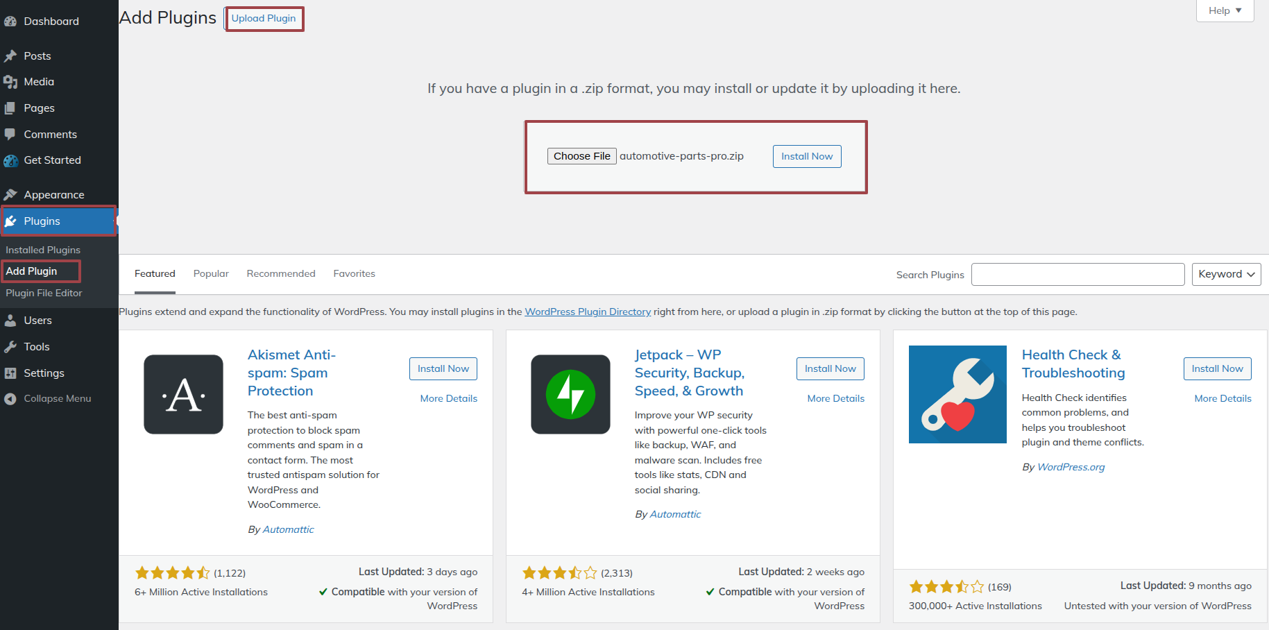Open More Details for Akismet

click(x=449, y=399)
